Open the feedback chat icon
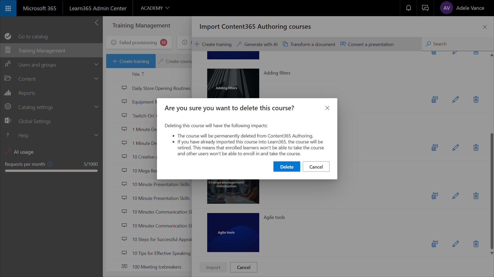 [x=425, y=8]
